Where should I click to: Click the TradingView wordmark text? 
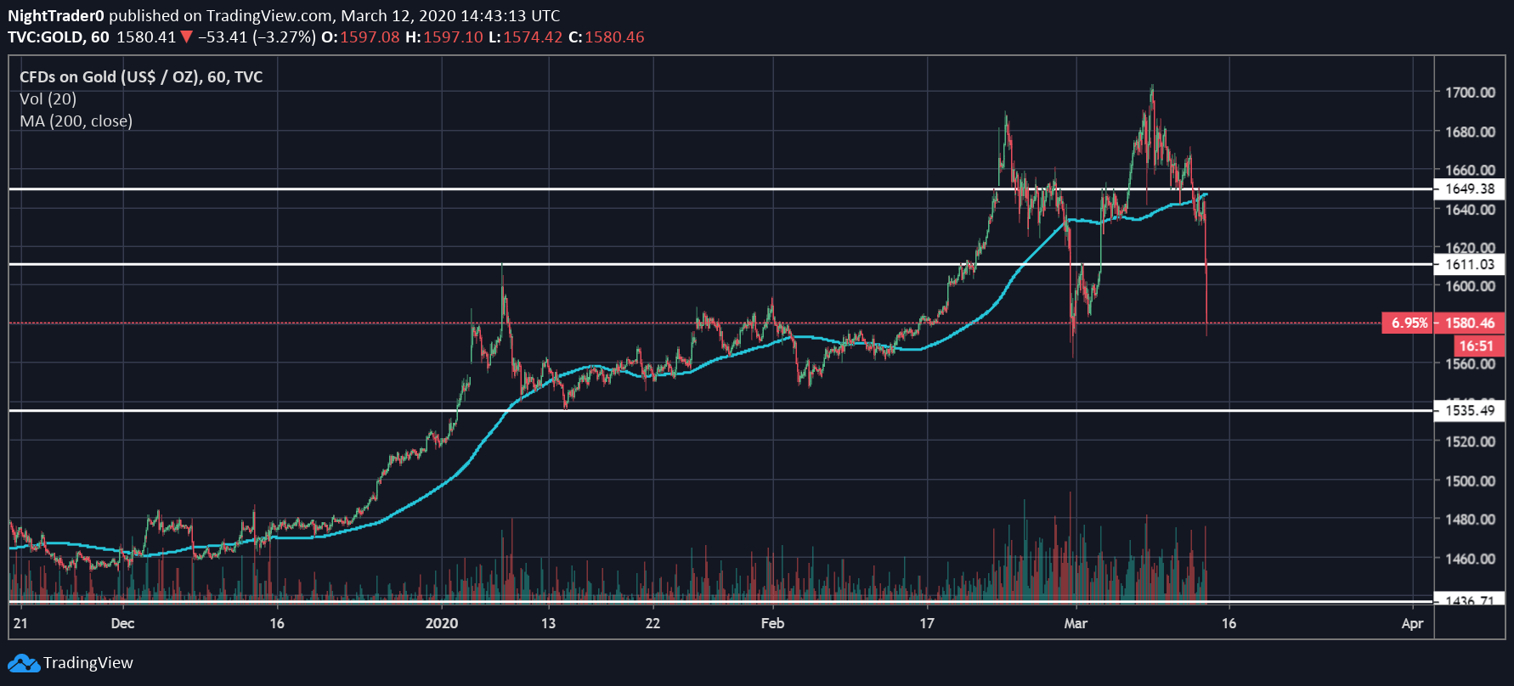point(88,663)
